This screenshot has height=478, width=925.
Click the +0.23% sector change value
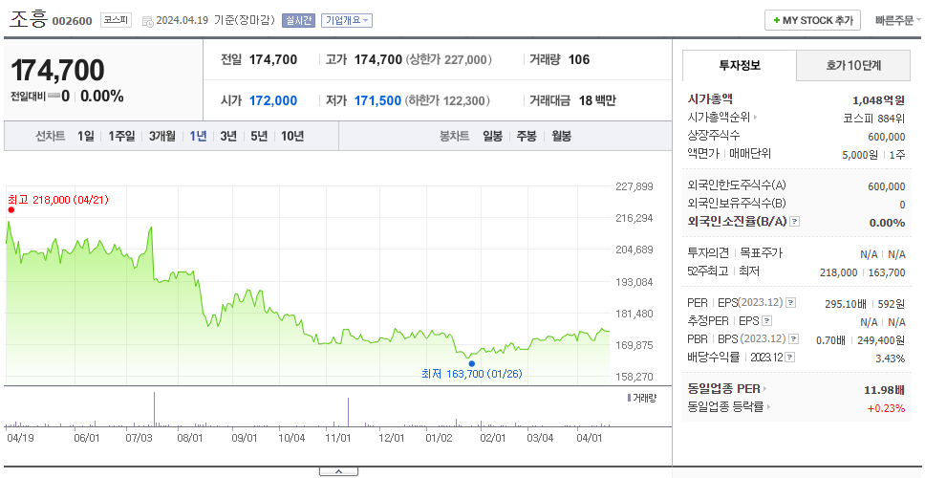pos(886,408)
